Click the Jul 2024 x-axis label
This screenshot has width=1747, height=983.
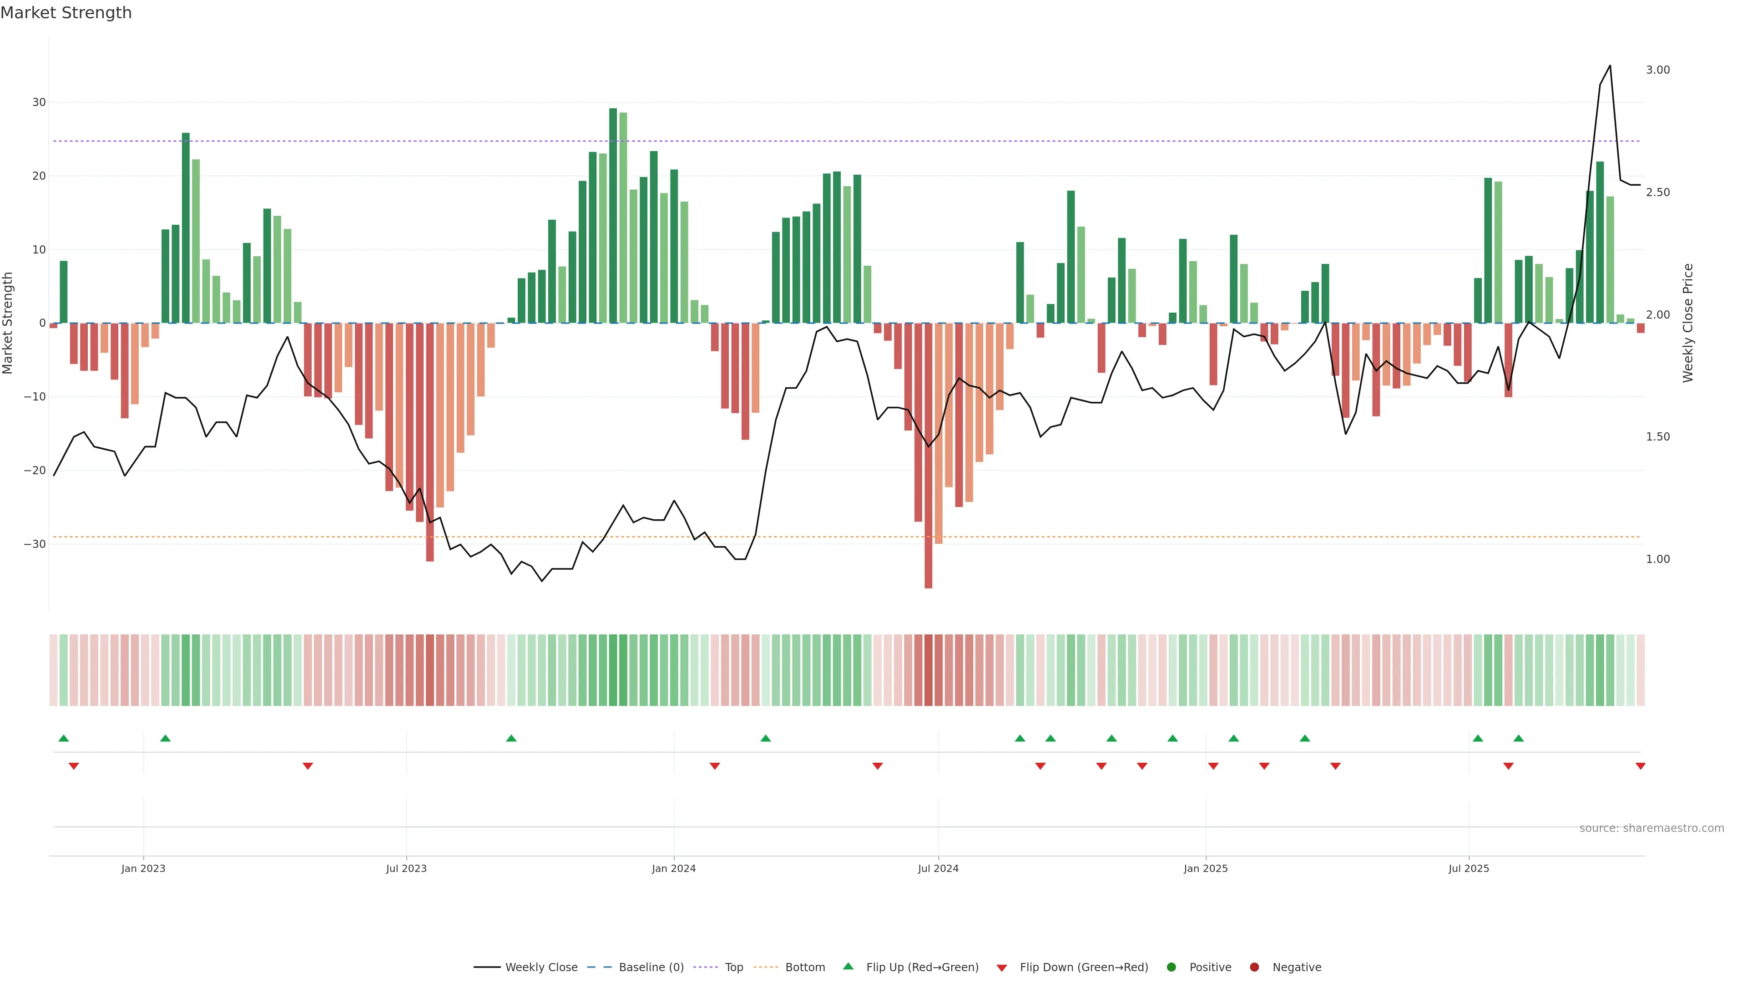[938, 868]
